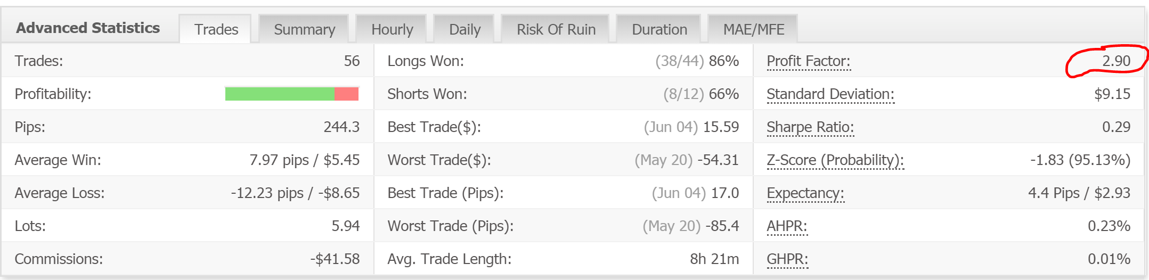Click the circled 2.90 Profit Factor value

[1115, 61]
